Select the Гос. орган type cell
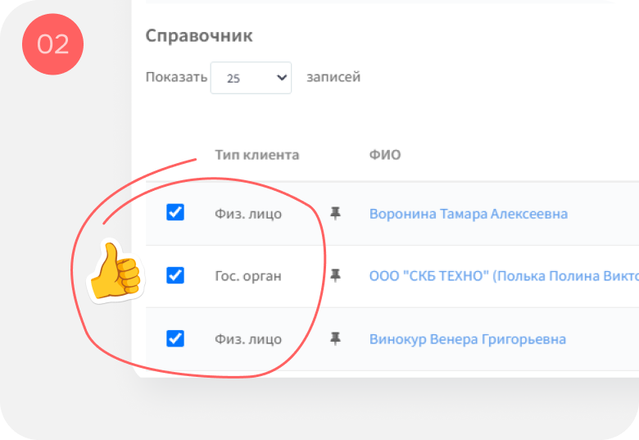Screen dimensions: 639x440 click(x=248, y=276)
